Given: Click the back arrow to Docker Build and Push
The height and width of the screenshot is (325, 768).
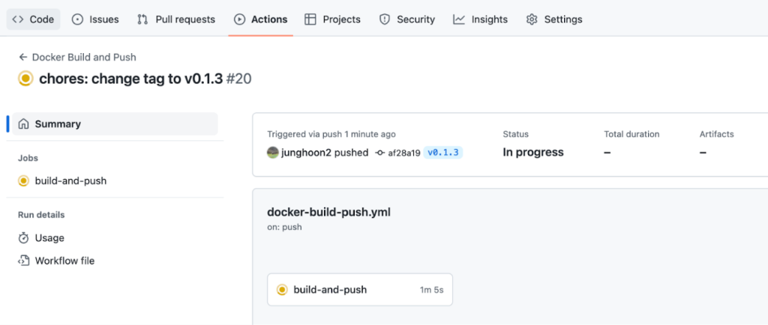Looking at the screenshot, I should (x=23, y=57).
